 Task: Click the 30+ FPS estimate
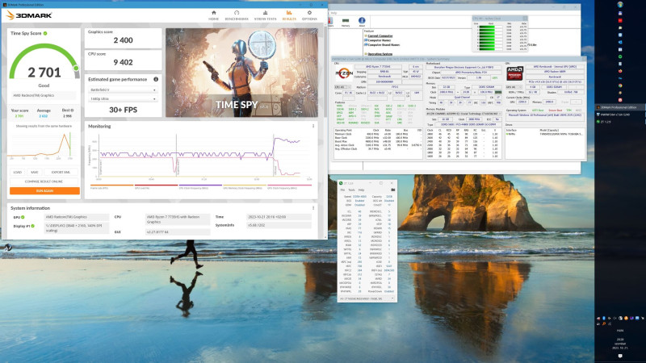123,110
